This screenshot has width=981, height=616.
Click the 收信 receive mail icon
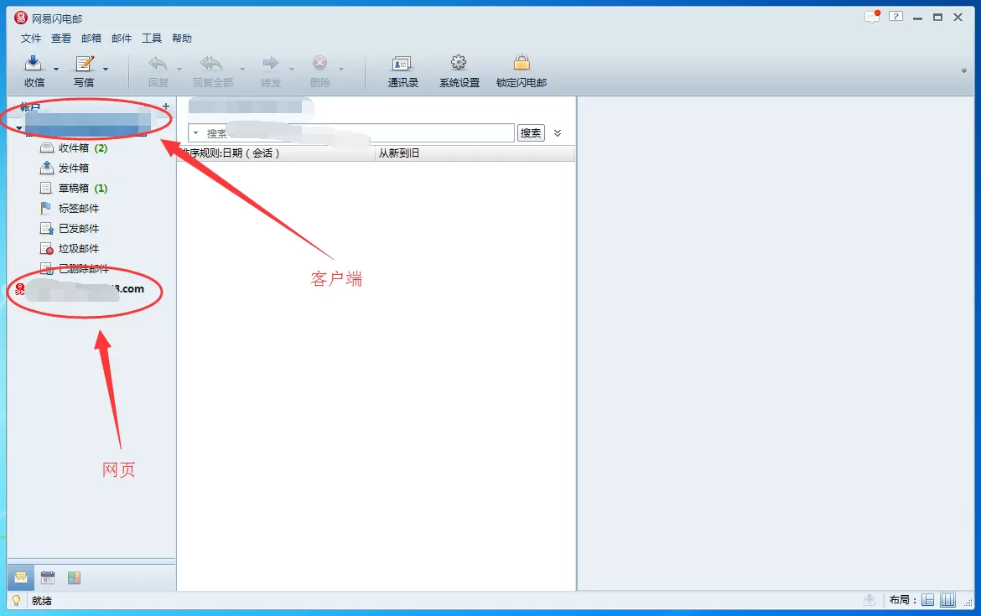[34, 64]
